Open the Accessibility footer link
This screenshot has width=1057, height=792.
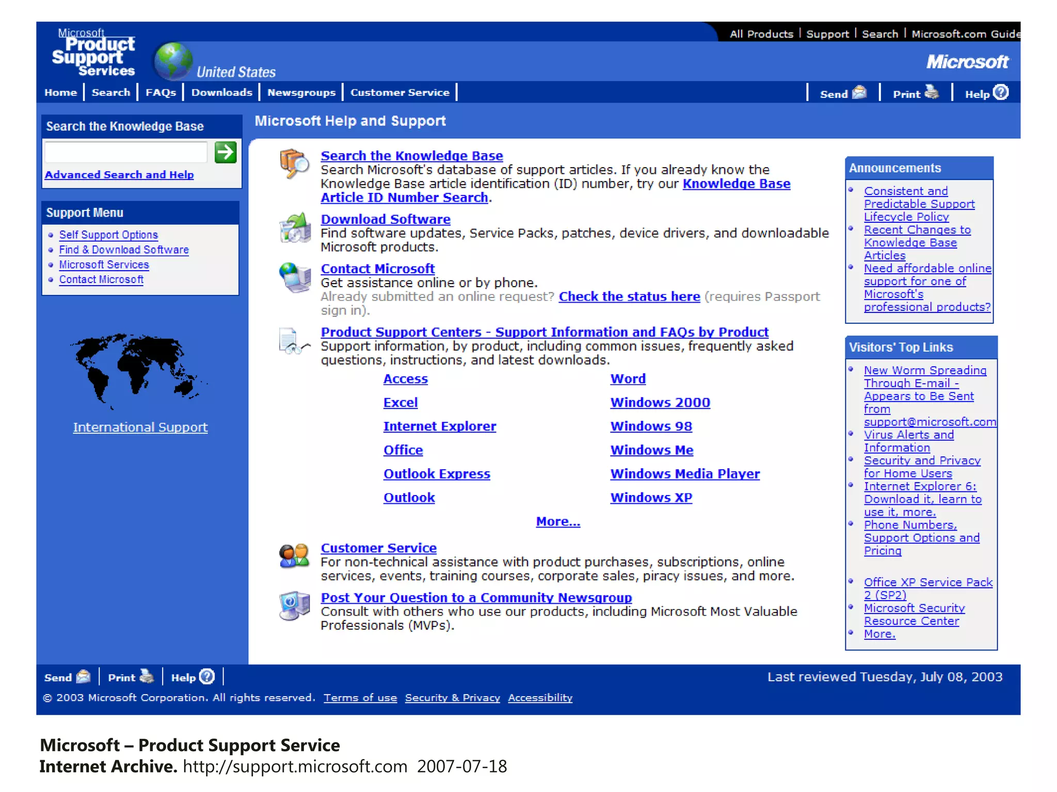pos(540,698)
